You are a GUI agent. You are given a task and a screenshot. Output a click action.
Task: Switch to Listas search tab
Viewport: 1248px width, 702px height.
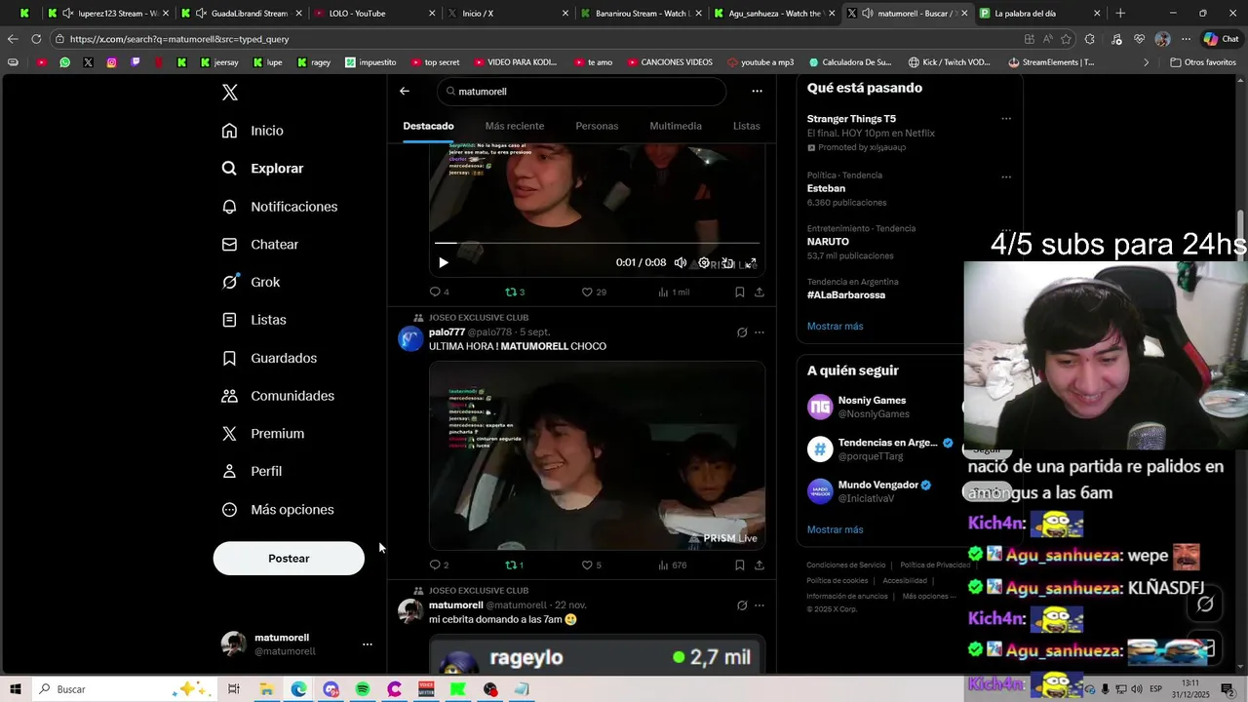(747, 126)
